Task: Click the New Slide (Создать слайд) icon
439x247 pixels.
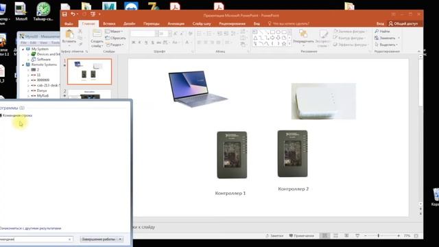Action: [97, 33]
